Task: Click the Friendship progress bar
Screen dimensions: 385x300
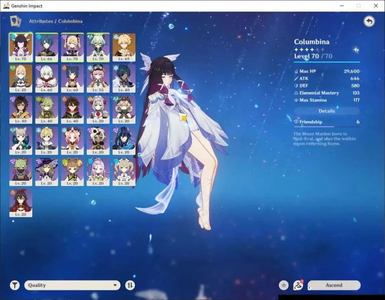Action: pyautogui.click(x=327, y=127)
